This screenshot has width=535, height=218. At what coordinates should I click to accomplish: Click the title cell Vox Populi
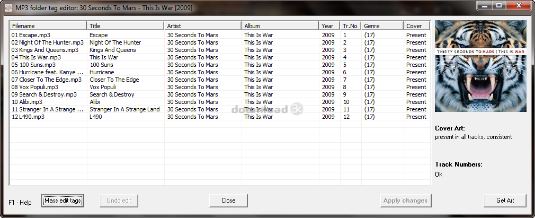(x=103, y=87)
